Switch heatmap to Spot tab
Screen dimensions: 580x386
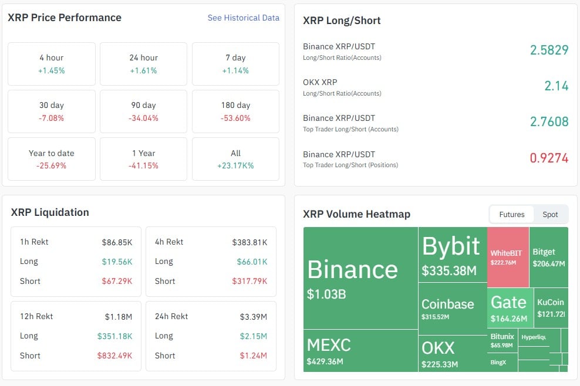pos(550,215)
